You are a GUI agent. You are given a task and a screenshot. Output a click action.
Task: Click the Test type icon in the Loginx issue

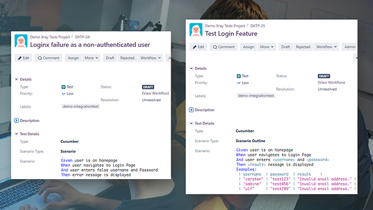pos(63,87)
